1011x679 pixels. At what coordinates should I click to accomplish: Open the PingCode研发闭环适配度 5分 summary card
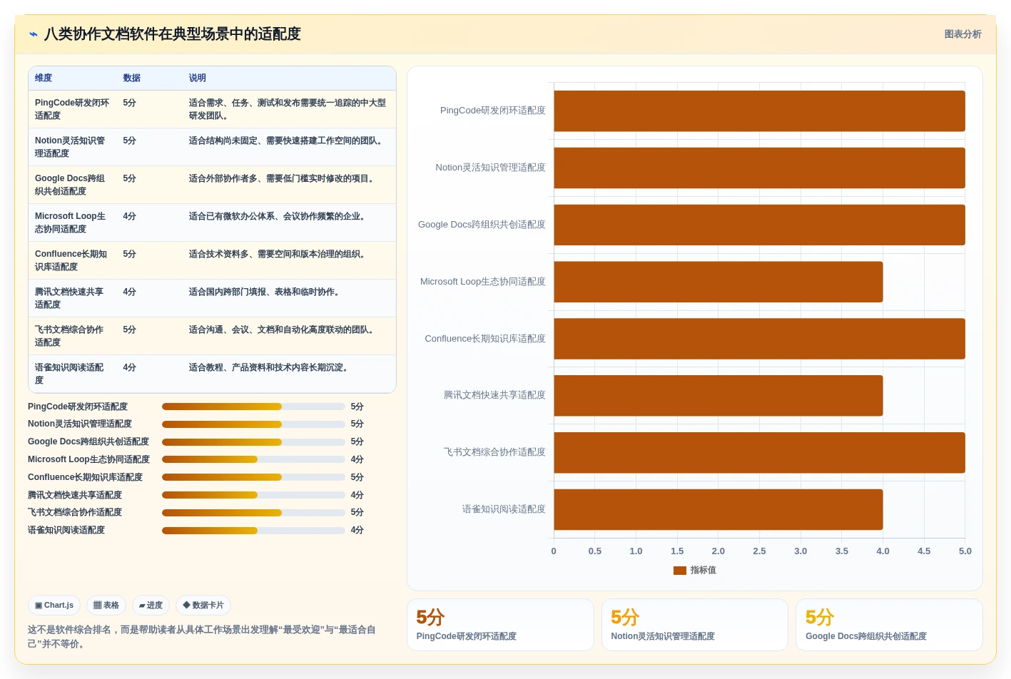(x=500, y=625)
